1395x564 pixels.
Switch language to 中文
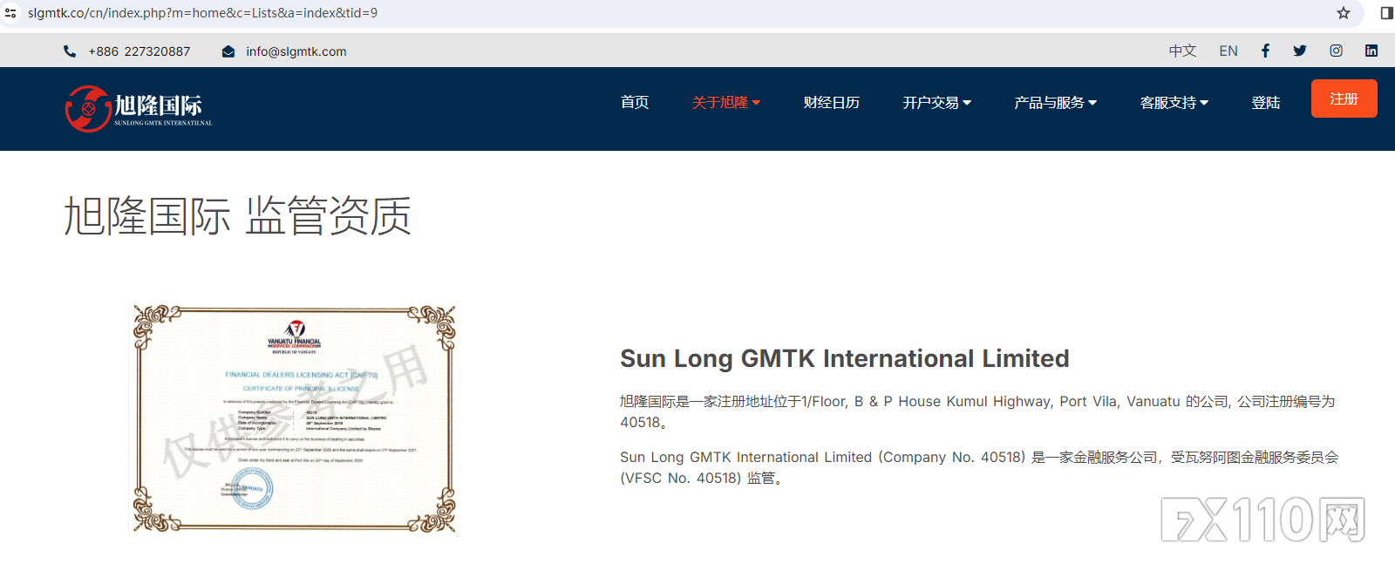pos(1182,51)
